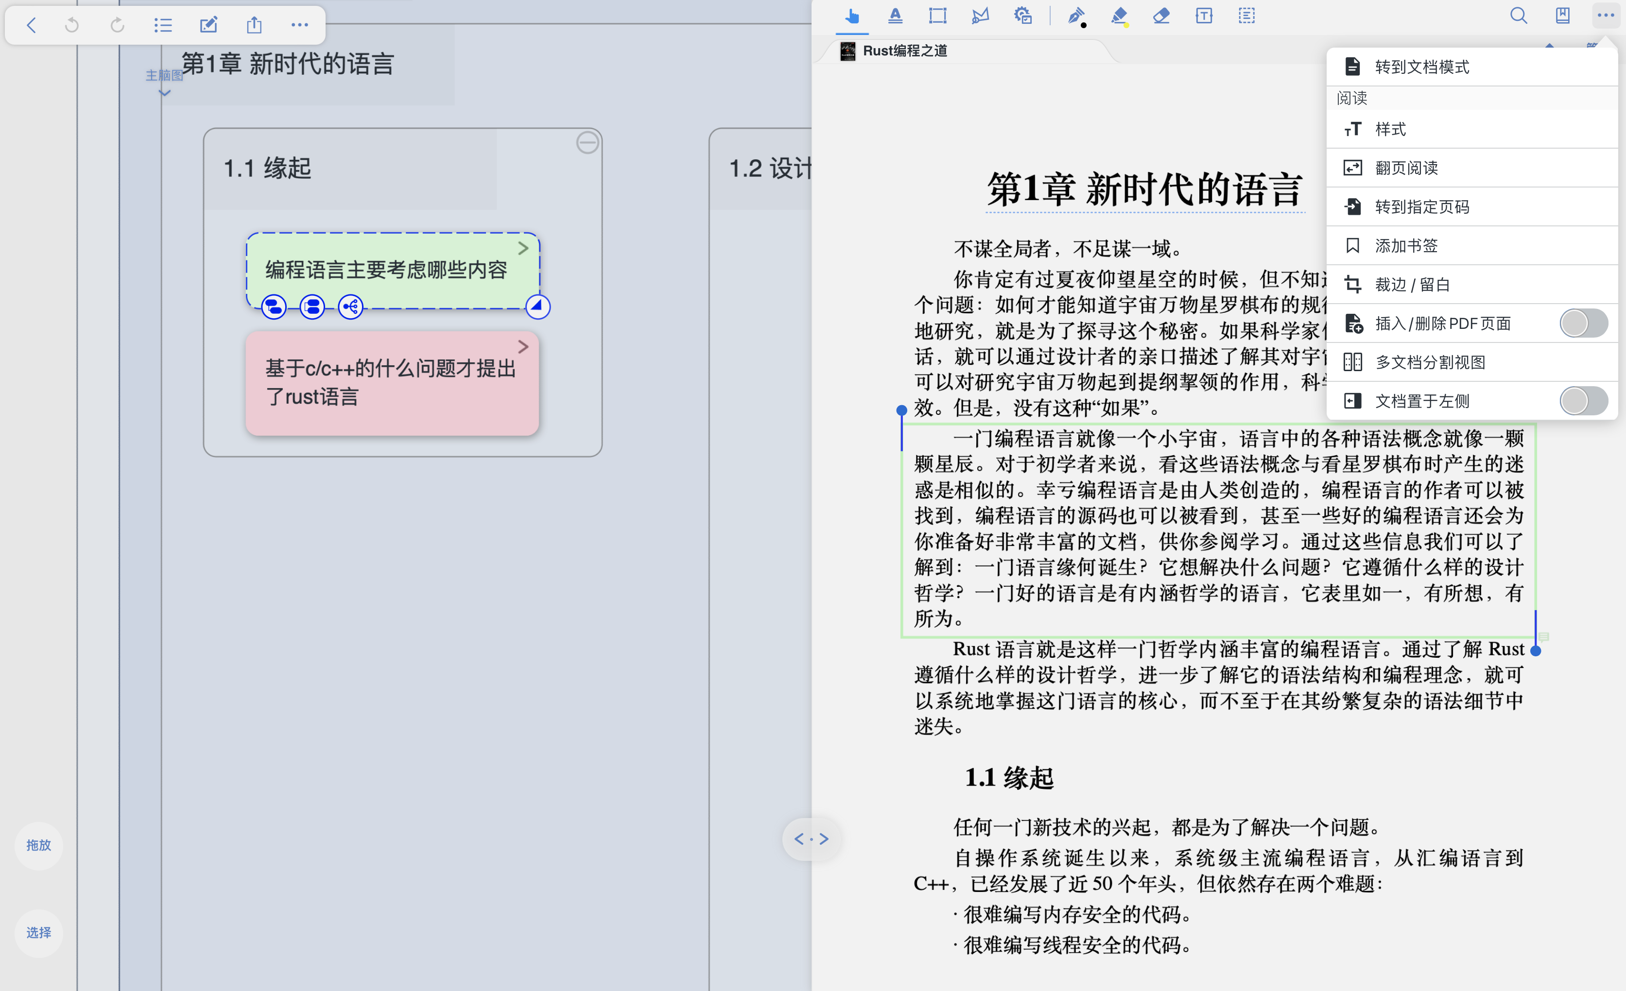Open the document search magnifier

[1519, 16]
